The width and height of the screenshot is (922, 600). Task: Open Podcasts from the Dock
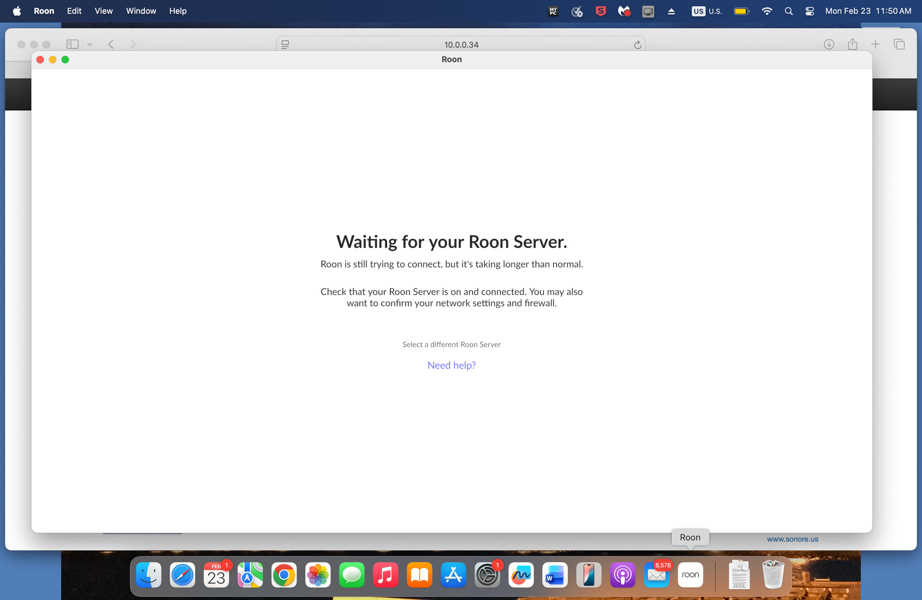(622, 575)
